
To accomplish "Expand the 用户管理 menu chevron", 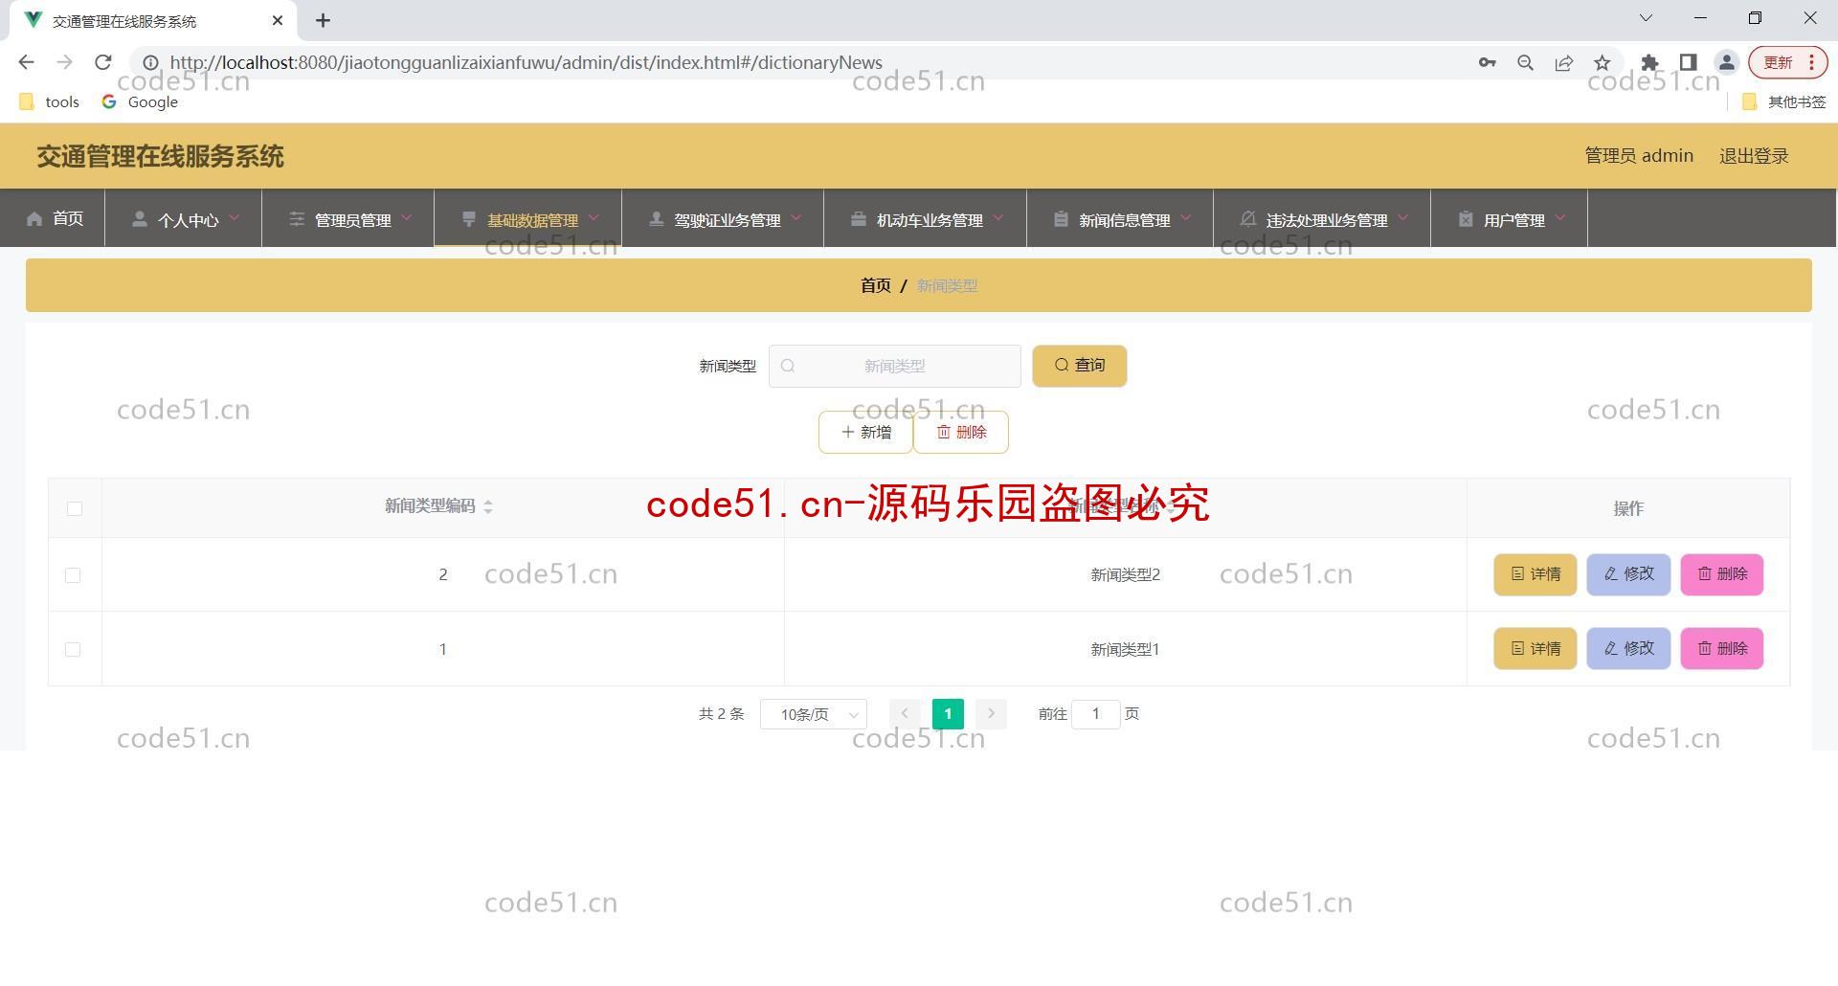I will coord(1560,218).
